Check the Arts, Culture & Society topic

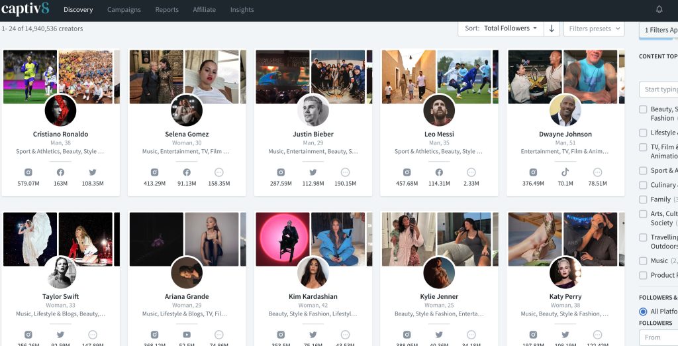(x=643, y=214)
